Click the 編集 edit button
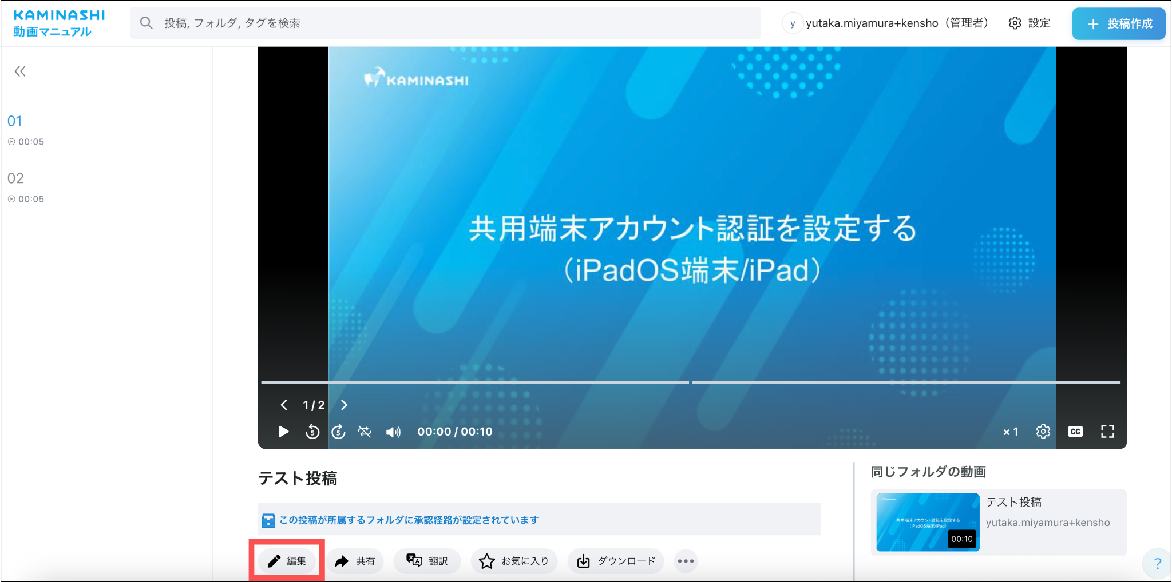This screenshot has height=582, width=1172. pyautogui.click(x=287, y=561)
